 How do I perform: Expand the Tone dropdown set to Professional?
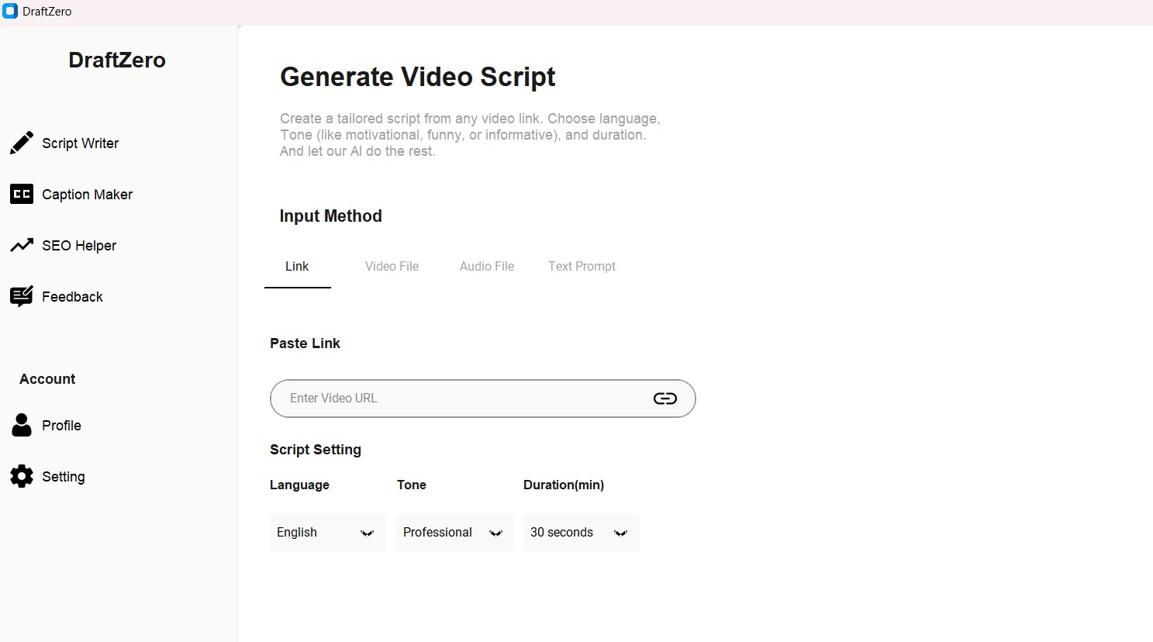point(454,533)
